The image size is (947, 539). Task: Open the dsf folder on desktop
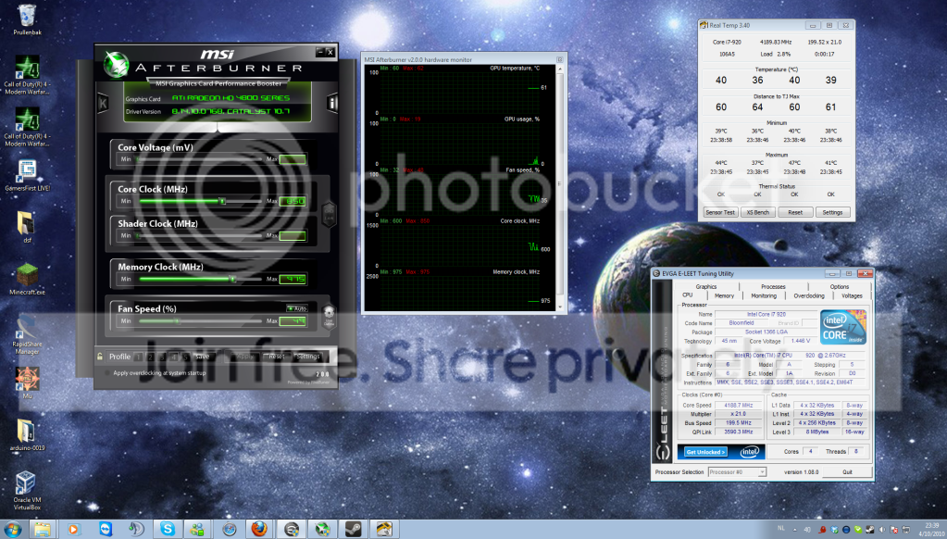point(27,227)
